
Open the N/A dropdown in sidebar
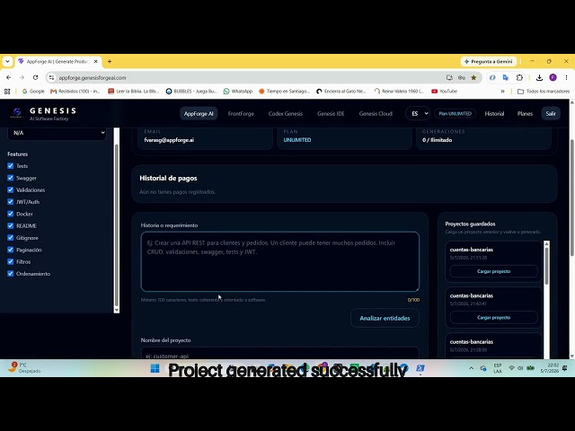click(57, 133)
